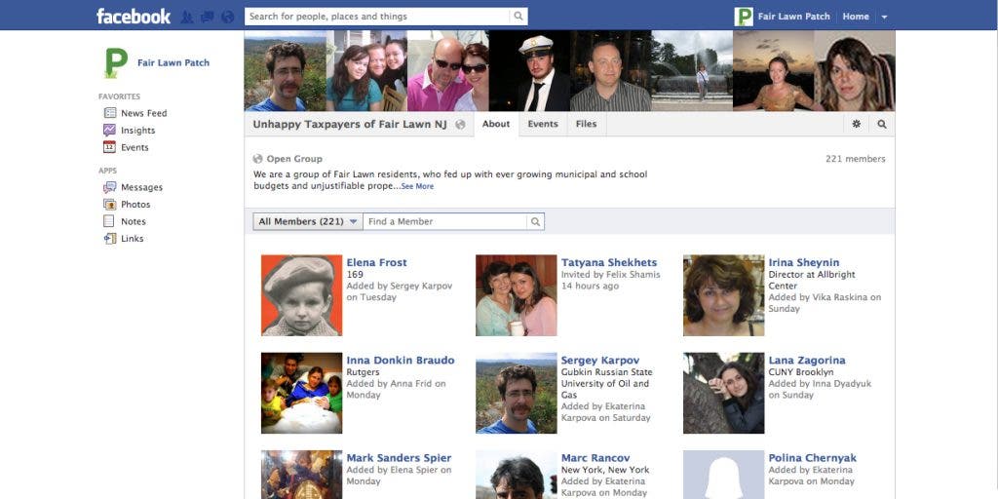Click the 221 members count text
Image resolution: width=998 pixels, height=499 pixels.
click(855, 159)
